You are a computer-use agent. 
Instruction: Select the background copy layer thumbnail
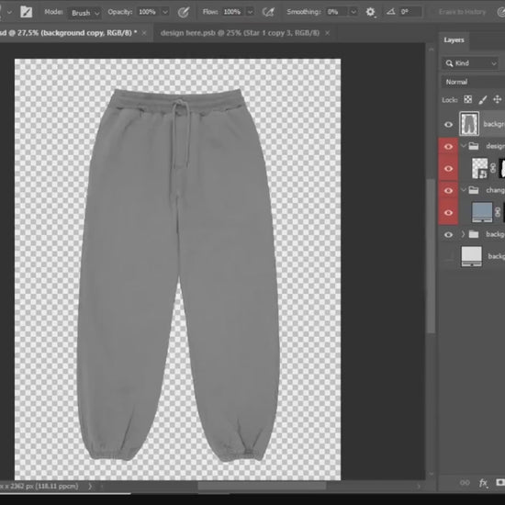[x=469, y=124]
